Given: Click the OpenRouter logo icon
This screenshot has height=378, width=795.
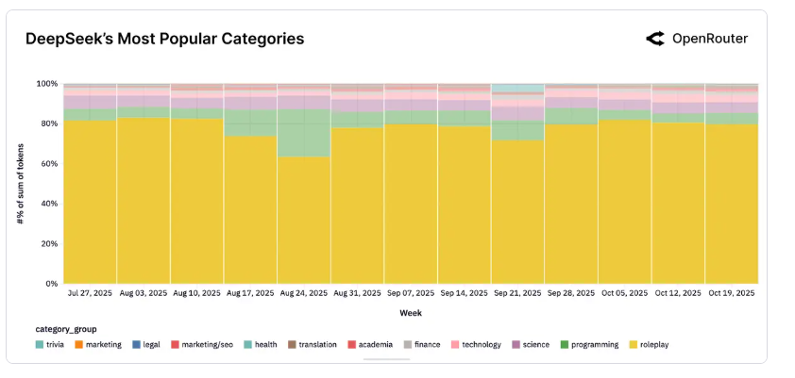Looking at the screenshot, I should [655, 39].
